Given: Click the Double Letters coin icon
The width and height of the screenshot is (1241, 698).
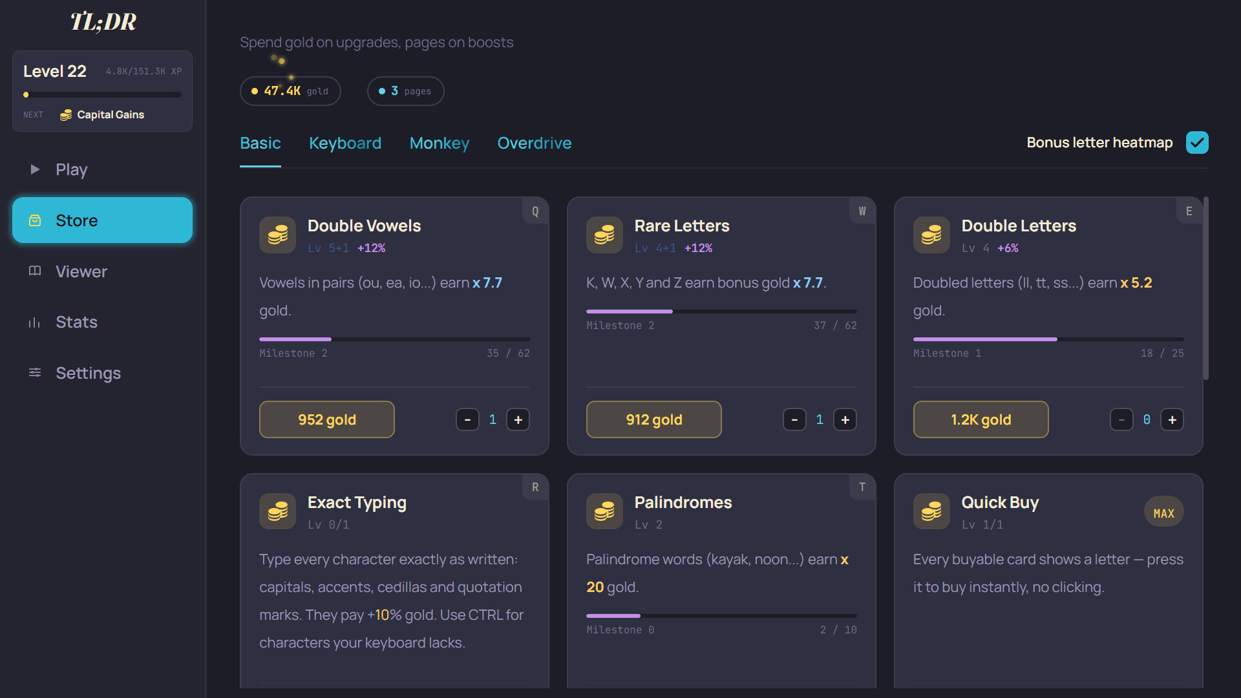Looking at the screenshot, I should point(931,235).
